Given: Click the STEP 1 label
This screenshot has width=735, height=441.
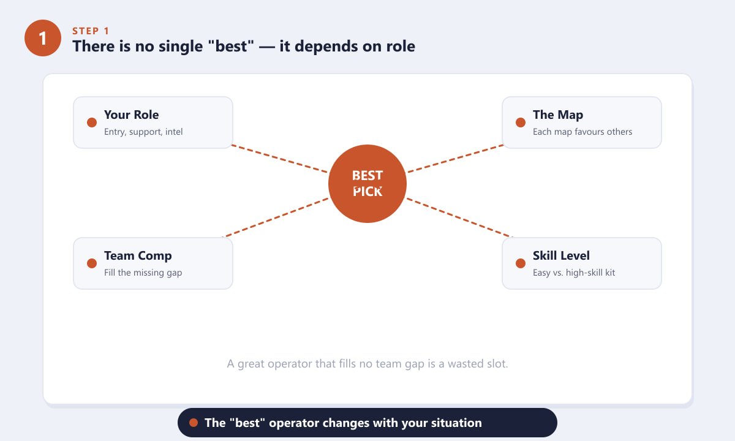Looking at the screenshot, I should point(91,31).
